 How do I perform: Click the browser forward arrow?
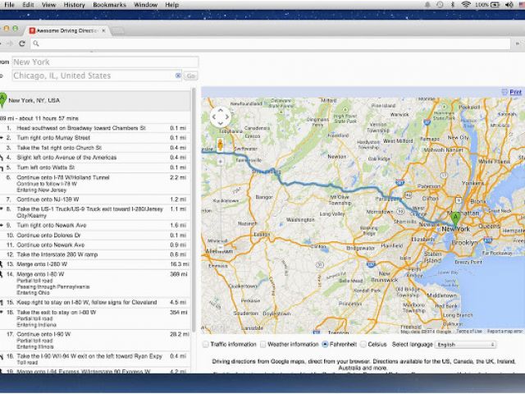10,44
